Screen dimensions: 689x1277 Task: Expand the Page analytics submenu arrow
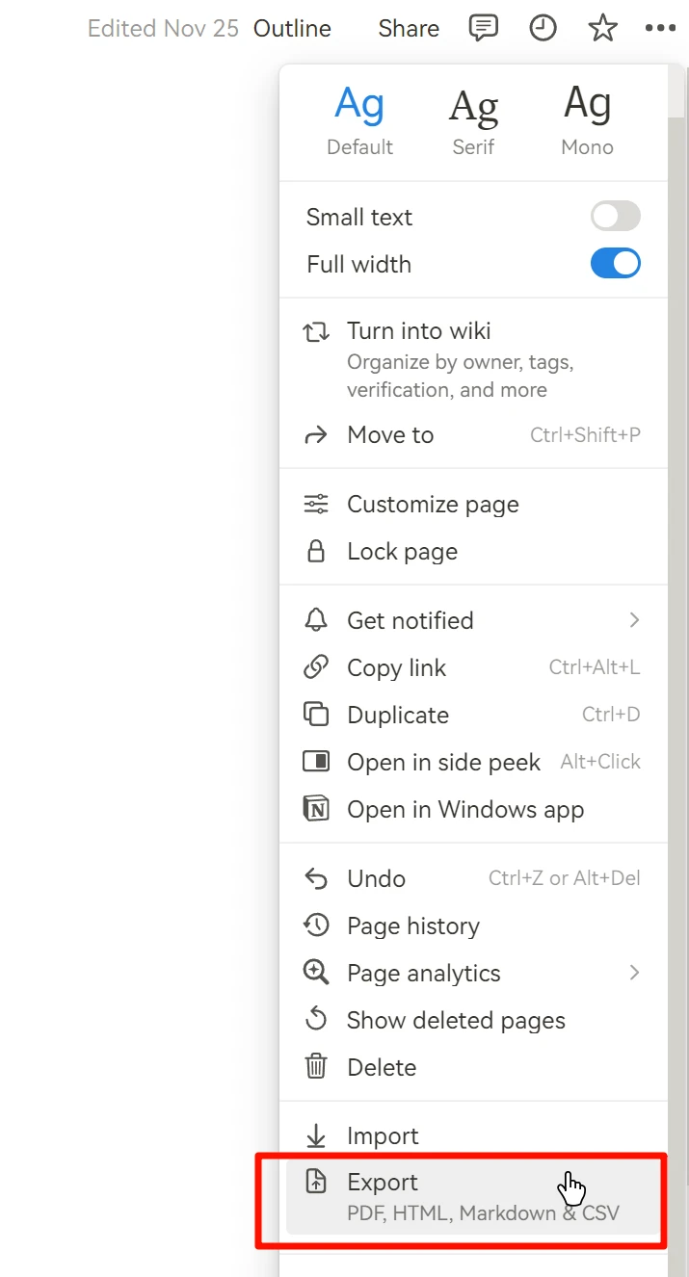coord(634,973)
